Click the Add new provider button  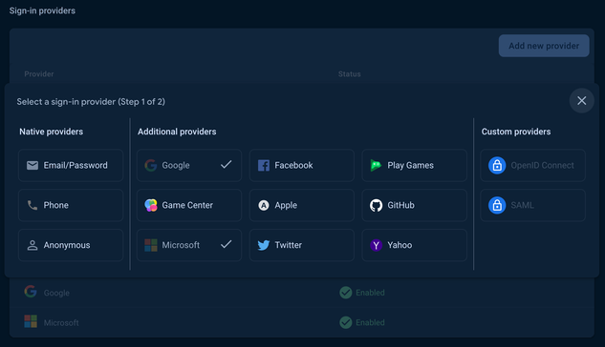coord(544,46)
